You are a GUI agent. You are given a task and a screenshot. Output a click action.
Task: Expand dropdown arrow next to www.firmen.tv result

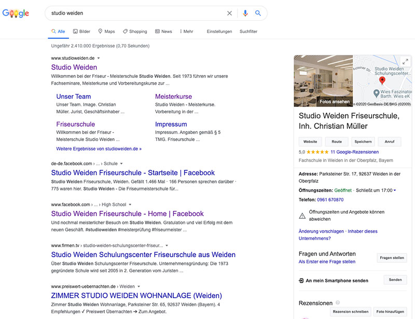click(x=167, y=246)
